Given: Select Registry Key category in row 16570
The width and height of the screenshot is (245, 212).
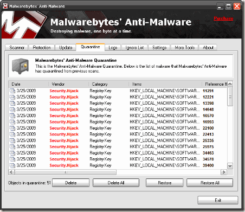Looking at the screenshot, I should tap(100, 115).
